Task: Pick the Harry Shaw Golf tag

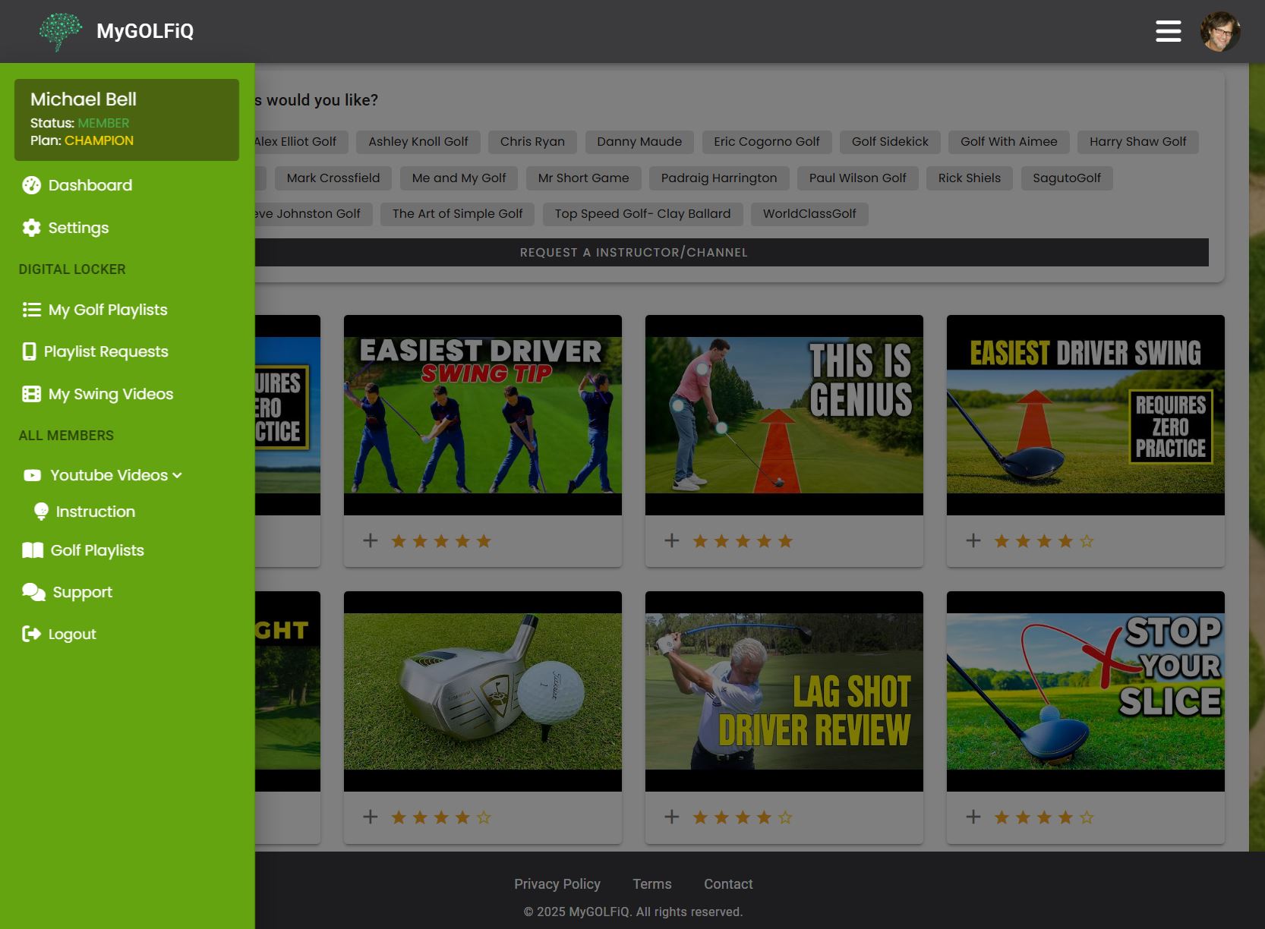Action: point(1138,142)
